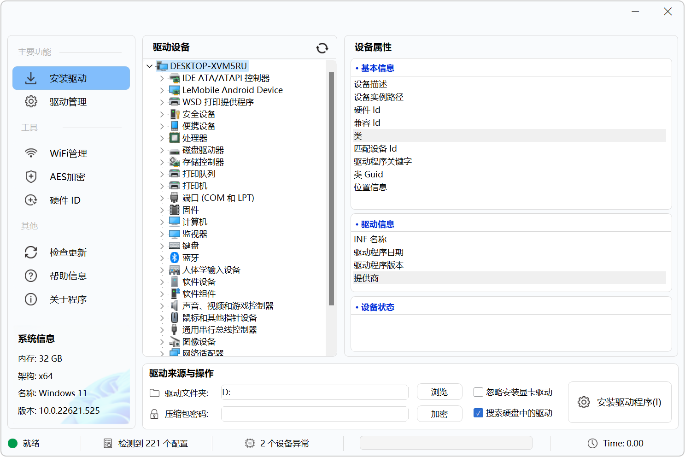Open 帮助信息 from the sidebar

tap(71, 276)
